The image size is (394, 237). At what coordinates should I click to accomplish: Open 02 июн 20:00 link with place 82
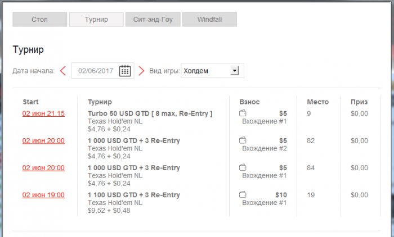(43, 140)
